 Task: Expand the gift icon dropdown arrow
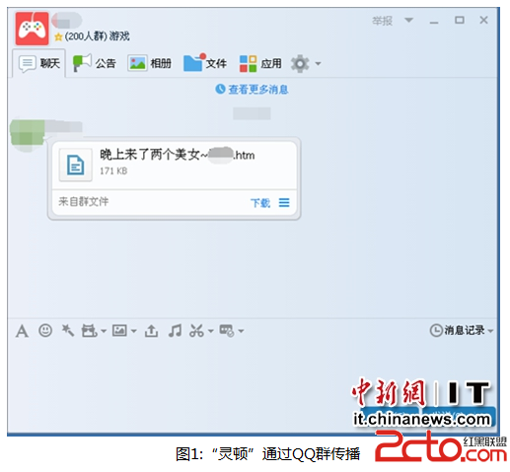click(104, 331)
